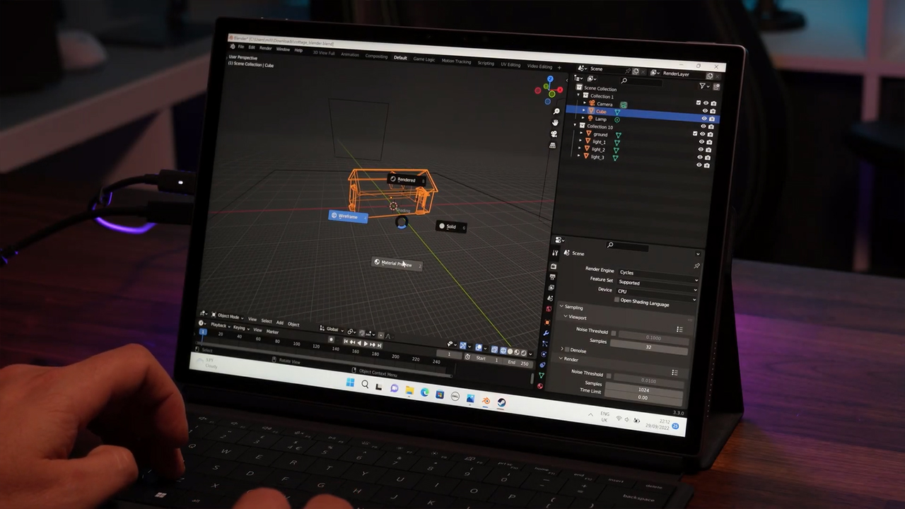The width and height of the screenshot is (905, 509).
Task: Open the Render properties tab icon
Action: 554,267
